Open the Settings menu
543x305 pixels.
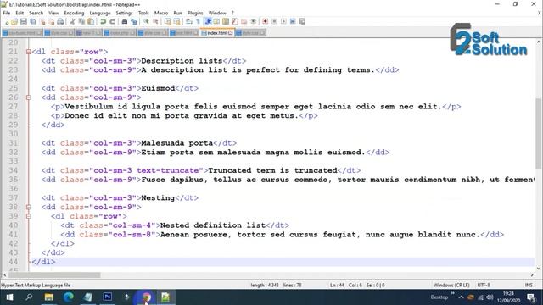coord(124,13)
